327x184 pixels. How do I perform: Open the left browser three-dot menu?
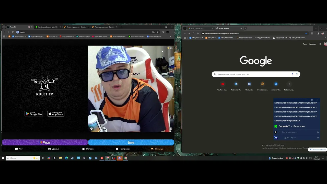click(x=172, y=32)
